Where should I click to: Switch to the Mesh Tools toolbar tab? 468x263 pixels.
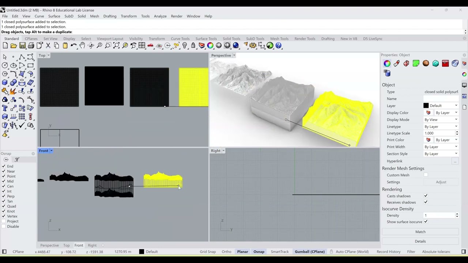[279, 39]
